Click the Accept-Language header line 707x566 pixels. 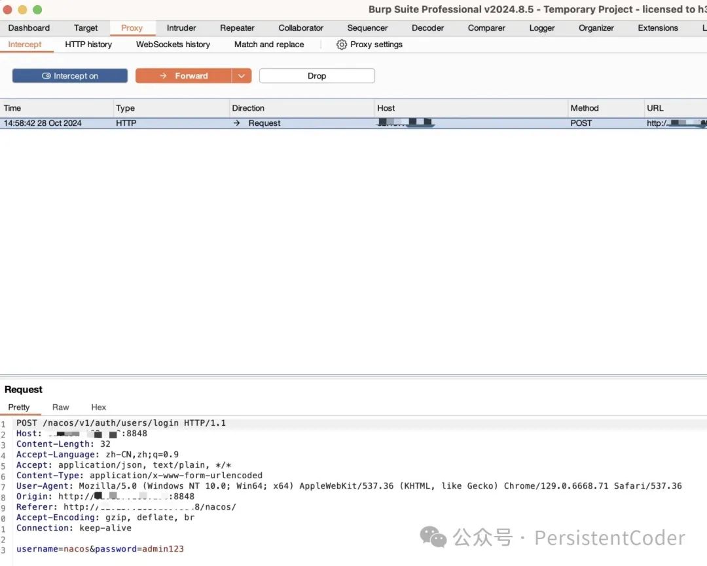point(98,455)
